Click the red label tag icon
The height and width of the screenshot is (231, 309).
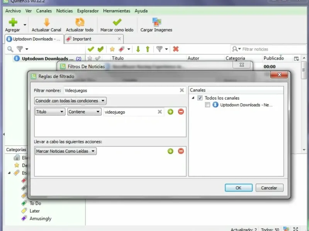point(122,49)
